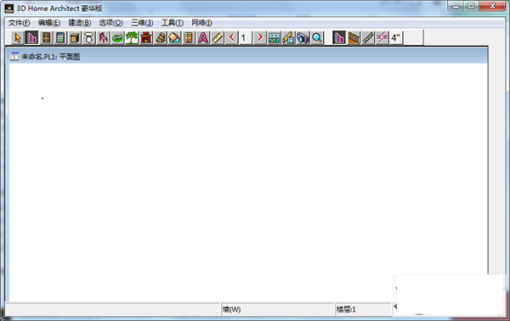Select the cabinet tool
This screenshot has height=321, width=510.
[x=75, y=38]
